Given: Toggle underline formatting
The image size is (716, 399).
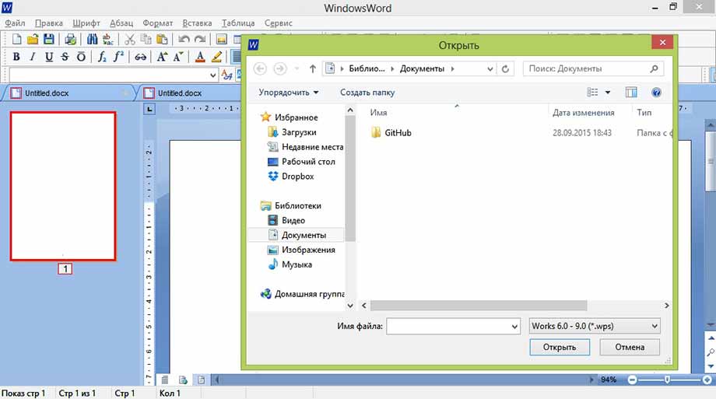Looking at the screenshot, I should click(49, 57).
